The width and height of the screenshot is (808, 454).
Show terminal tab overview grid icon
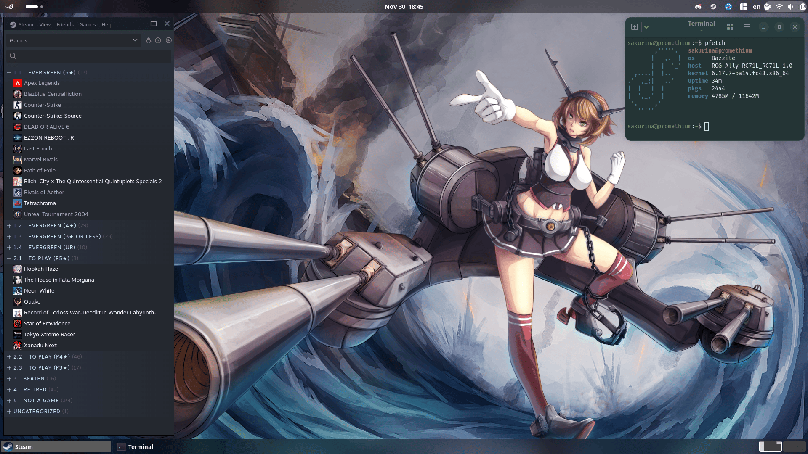(x=730, y=27)
